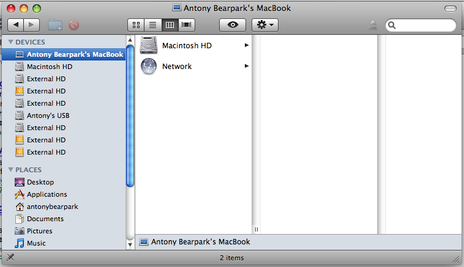Select Antony Bearpark's MacBook in sidebar
464x267 pixels.
(64, 54)
